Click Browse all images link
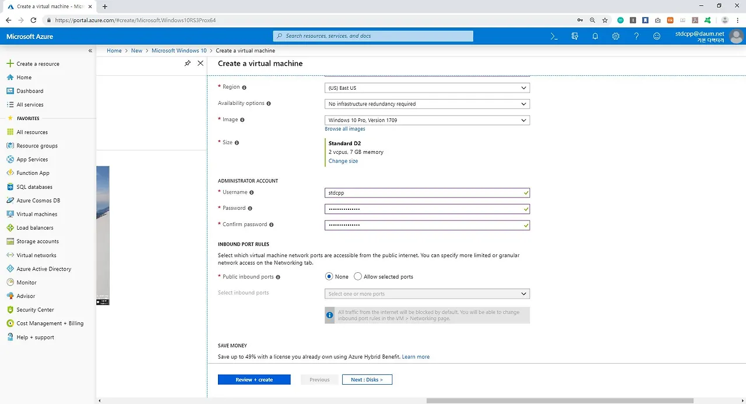The height and width of the screenshot is (404, 746). (345, 129)
